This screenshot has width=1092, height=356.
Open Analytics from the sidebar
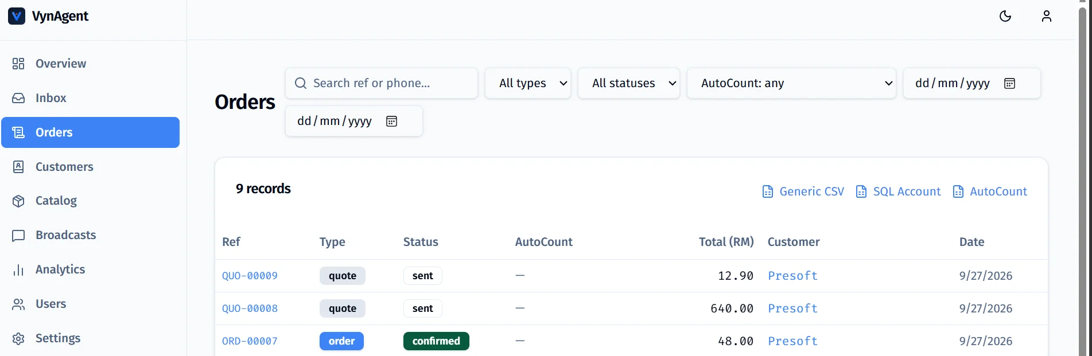point(90,269)
